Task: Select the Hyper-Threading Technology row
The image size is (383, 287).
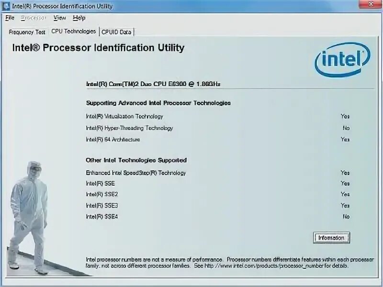Action: tap(218, 128)
